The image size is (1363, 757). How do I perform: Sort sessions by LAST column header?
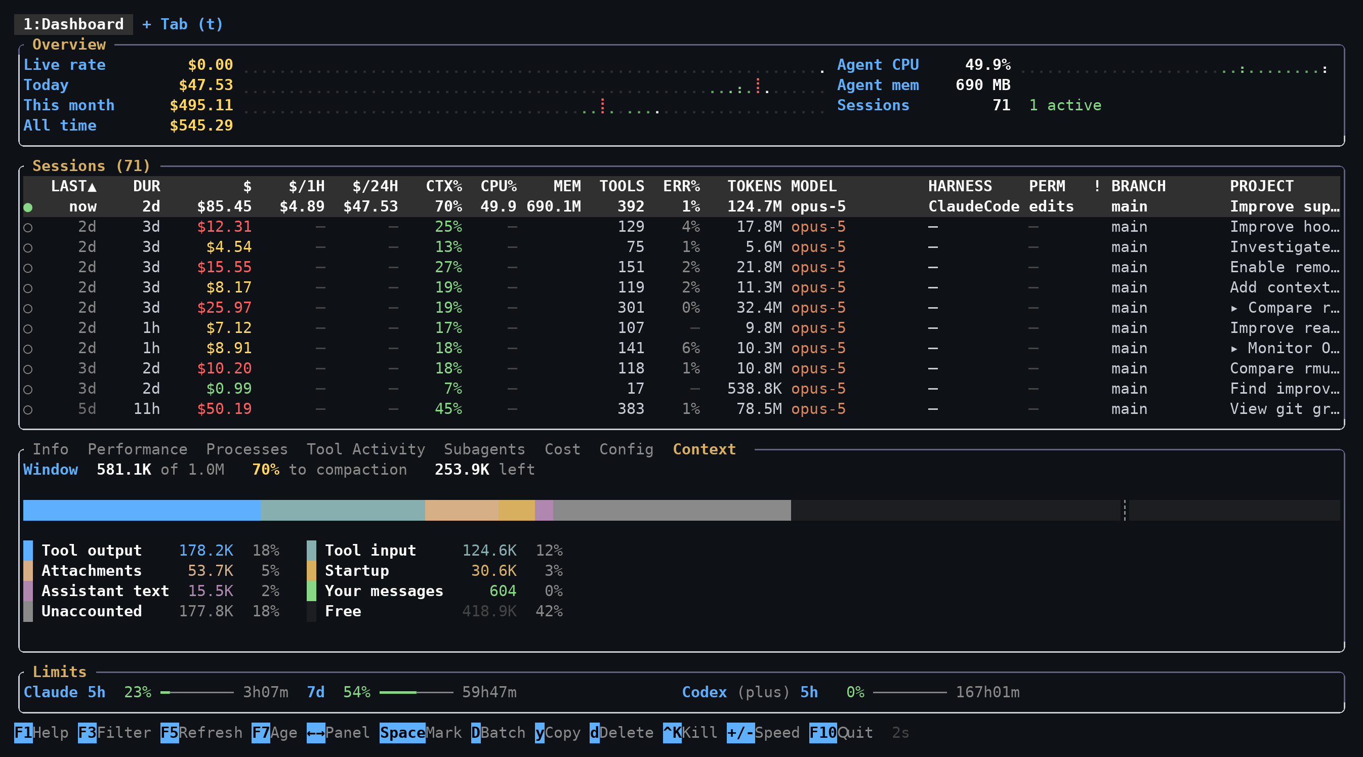[73, 186]
